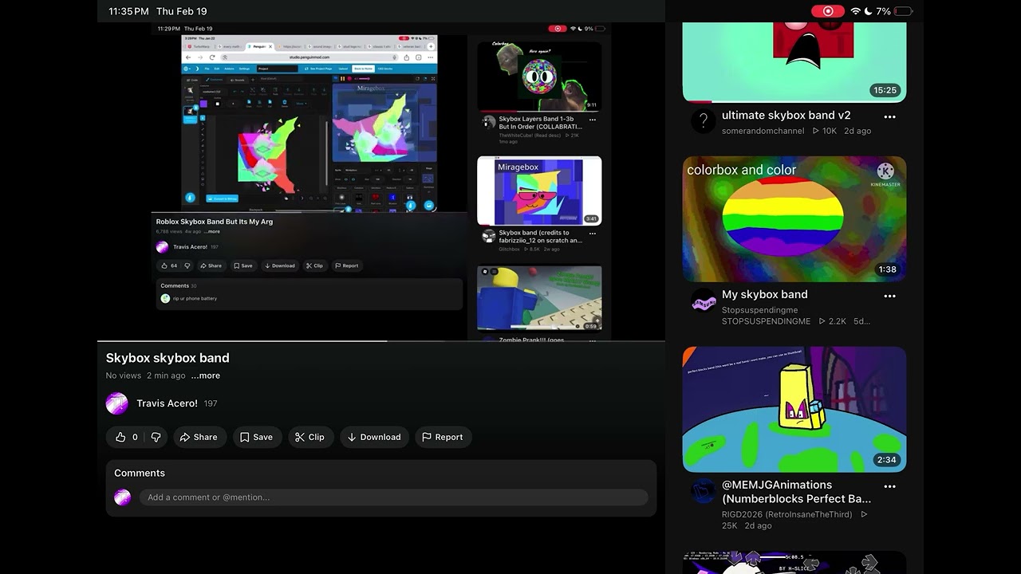Tap the Do Not Disturb moon icon
1021x574 pixels.
869,11
